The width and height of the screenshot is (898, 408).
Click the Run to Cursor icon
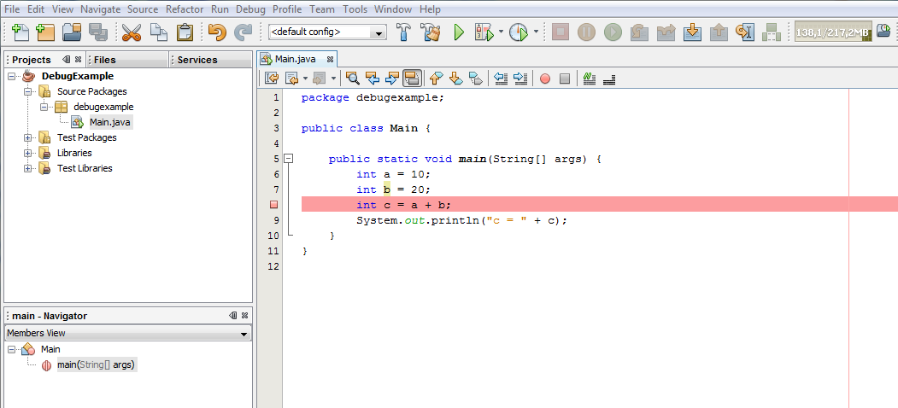point(744,32)
